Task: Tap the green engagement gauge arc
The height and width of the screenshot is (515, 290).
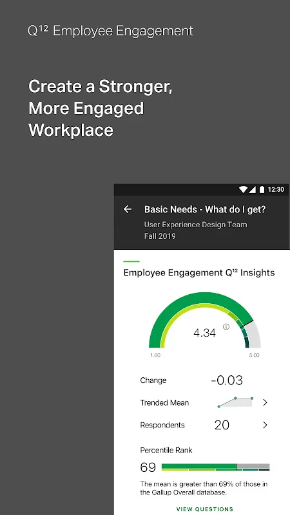Action: click(x=204, y=319)
